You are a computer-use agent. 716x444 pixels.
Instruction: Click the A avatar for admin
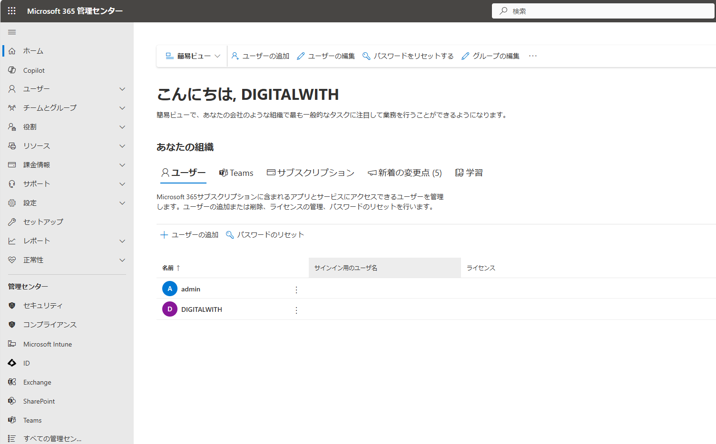(170, 289)
